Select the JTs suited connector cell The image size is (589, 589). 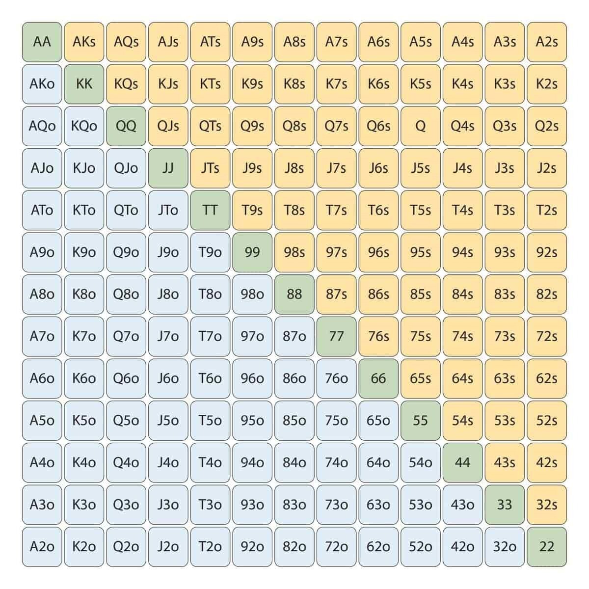point(210,168)
